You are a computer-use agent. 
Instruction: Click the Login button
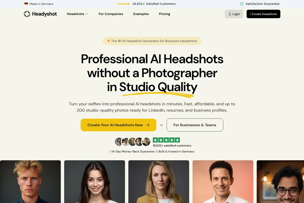(x=234, y=14)
